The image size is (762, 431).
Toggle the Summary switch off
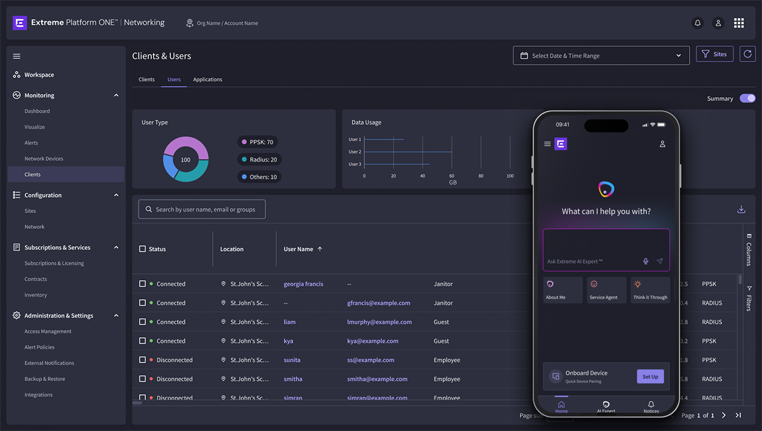pos(747,98)
